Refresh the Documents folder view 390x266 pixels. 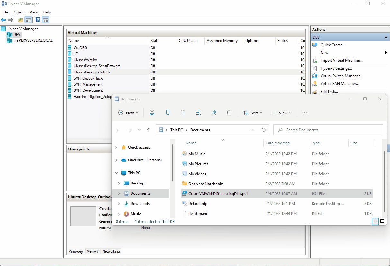pos(264,130)
